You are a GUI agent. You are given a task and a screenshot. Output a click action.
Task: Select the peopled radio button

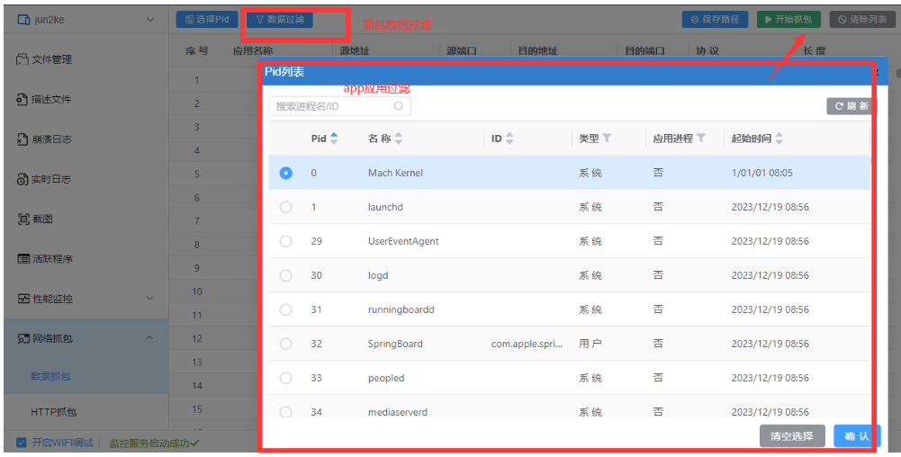tap(285, 378)
